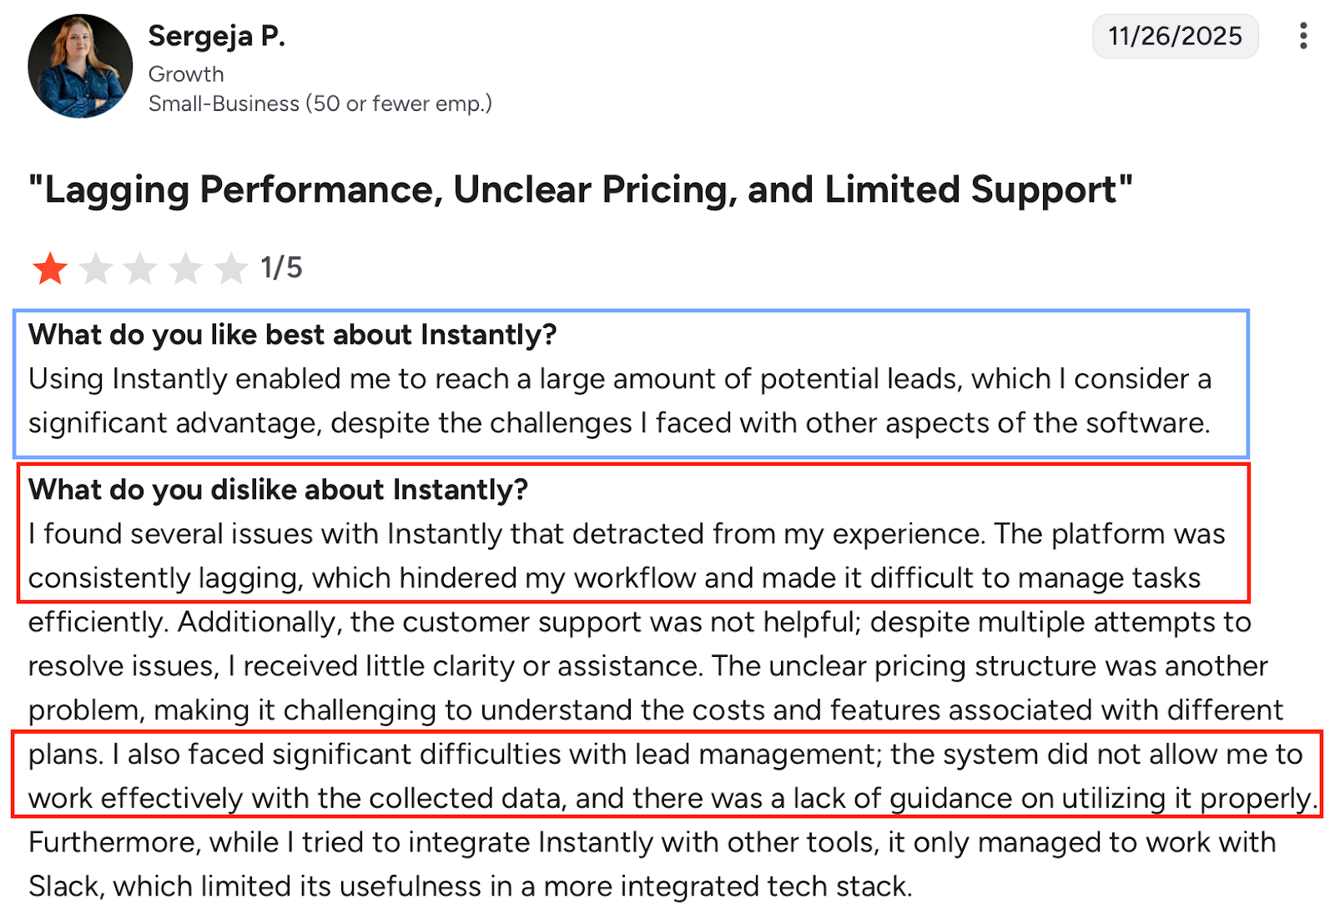Click the Small-Business company size label
1335x914 pixels.
pos(320,104)
